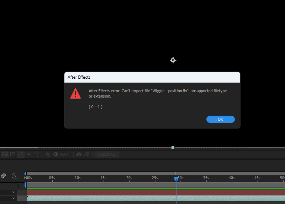The height and width of the screenshot is (204, 285).
Task: Open the red layer row dropdown chevron
Action: 14,192
